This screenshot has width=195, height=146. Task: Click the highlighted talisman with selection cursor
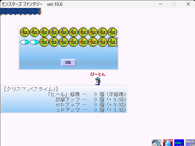(x=112, y=42)
